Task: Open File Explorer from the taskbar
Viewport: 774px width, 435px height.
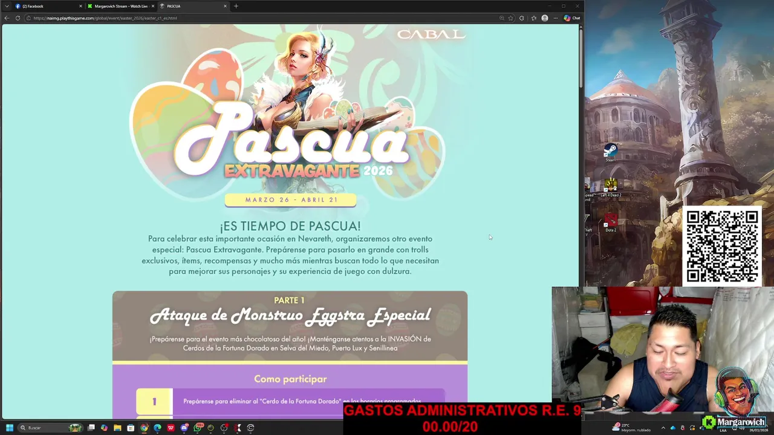Action: click(117, 428)
